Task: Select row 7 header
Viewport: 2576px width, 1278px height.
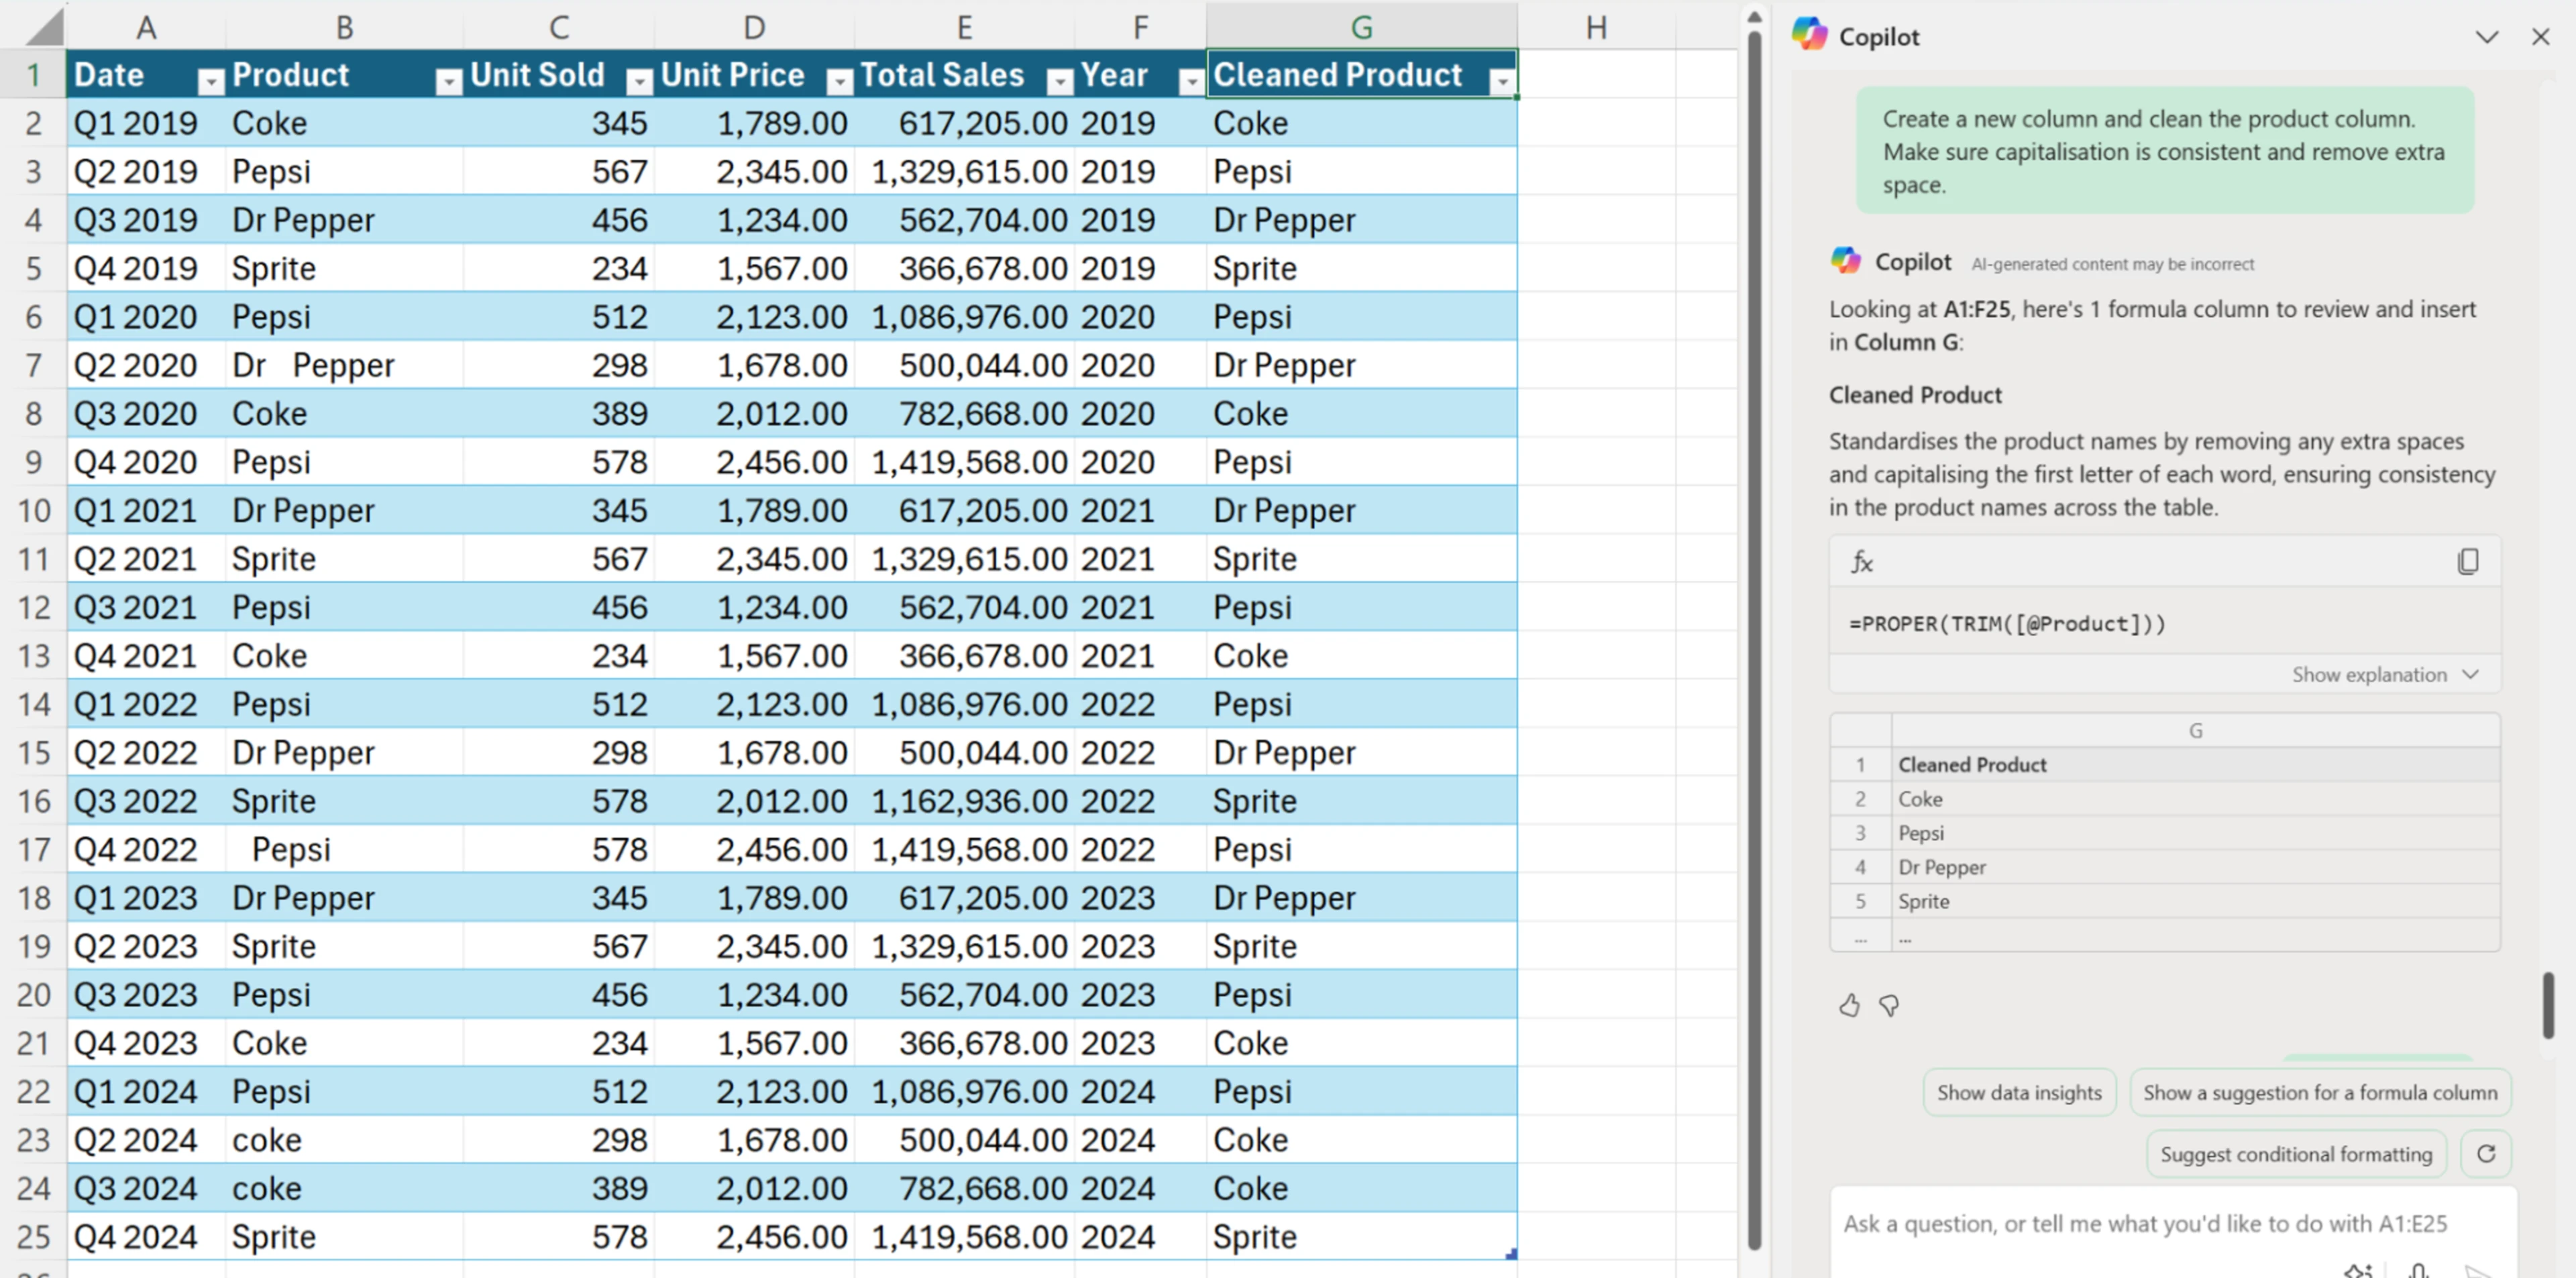Action: (x=33, y=365)
